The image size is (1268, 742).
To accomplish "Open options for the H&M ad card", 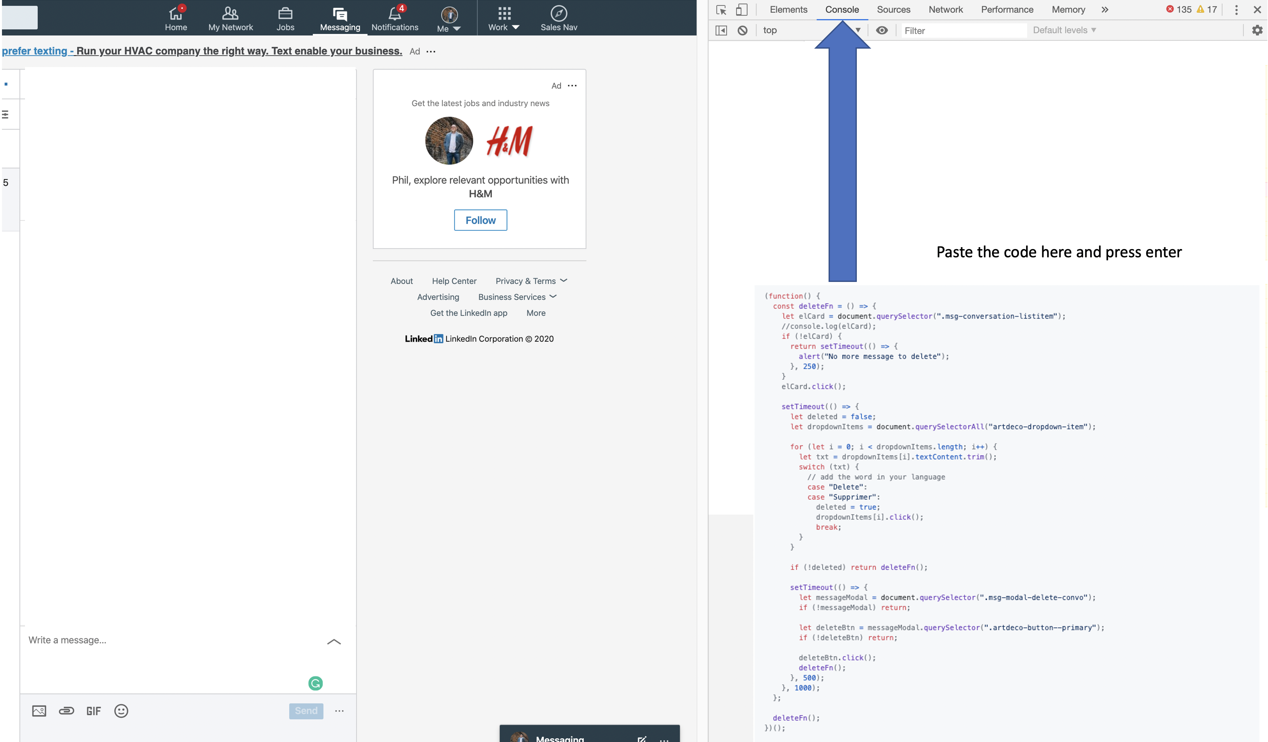I will click(572, 85).
